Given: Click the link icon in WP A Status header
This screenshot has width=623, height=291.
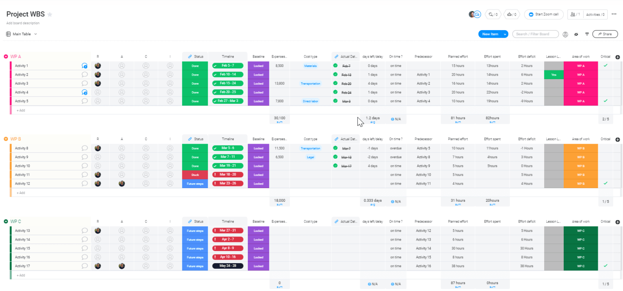Looking at the screenshot, I should click(190, 57).
